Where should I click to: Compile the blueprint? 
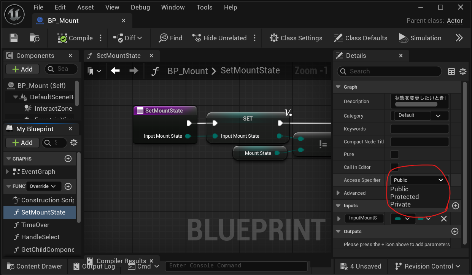(75, 38)
